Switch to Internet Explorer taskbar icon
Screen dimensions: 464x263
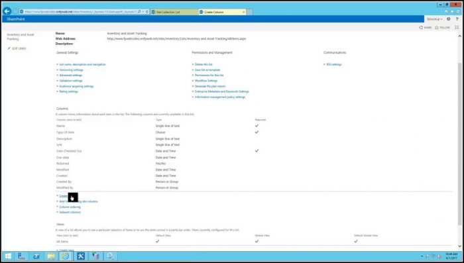[66, 256]
